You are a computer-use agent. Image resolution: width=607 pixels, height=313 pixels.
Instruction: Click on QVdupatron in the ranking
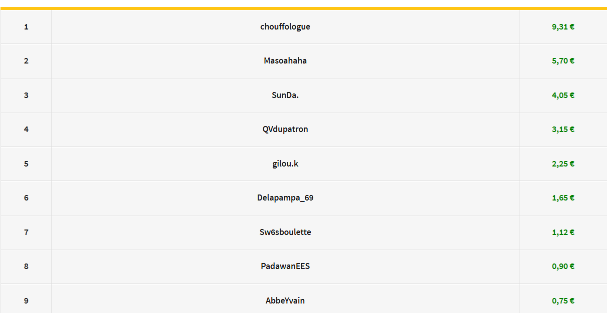tap(285, 129)
